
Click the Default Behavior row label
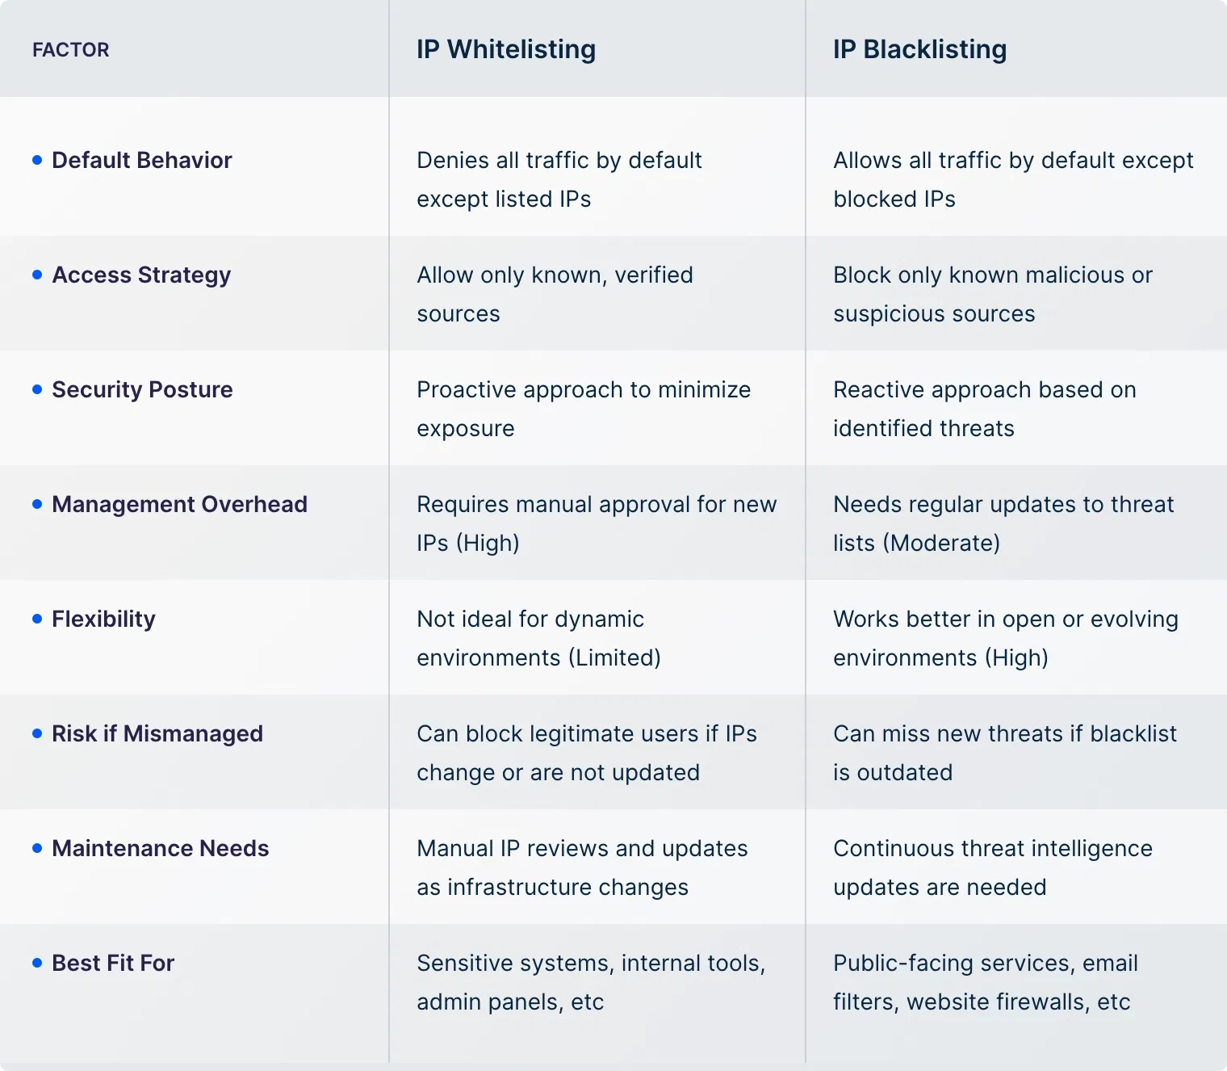(x=142, y=160)
